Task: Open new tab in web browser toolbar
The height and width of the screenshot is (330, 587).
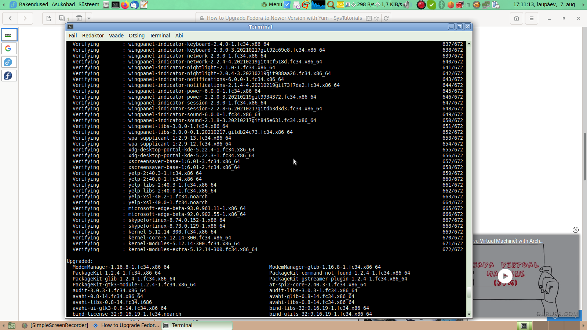Action: 49,18
